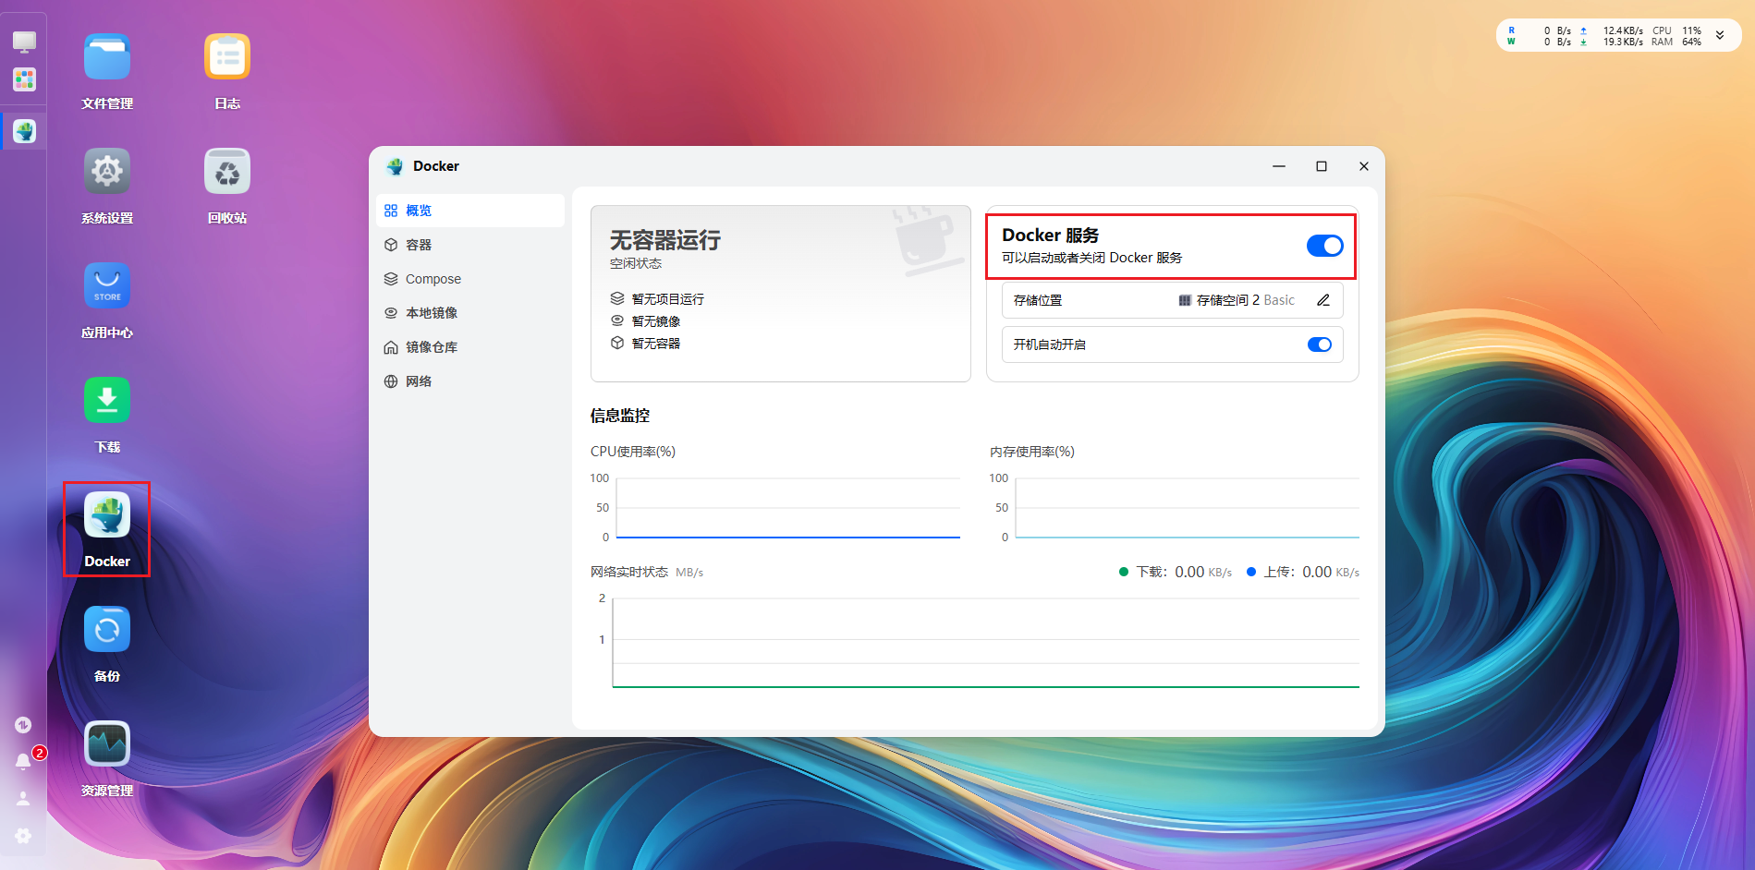The width and height of the screenshot is (1755, 870).
Task: Click the 可以启动或者关闭 Docker 服务 description
Action: pyautogui.click(x=1092, y=258)
